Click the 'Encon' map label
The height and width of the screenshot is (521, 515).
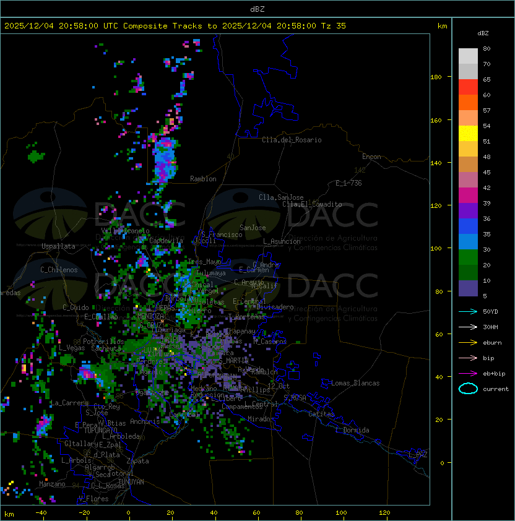[371, 157]
